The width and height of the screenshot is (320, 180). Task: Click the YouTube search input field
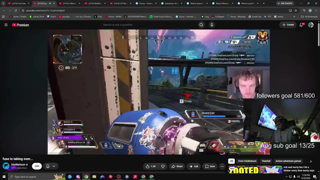click(149, 25)
